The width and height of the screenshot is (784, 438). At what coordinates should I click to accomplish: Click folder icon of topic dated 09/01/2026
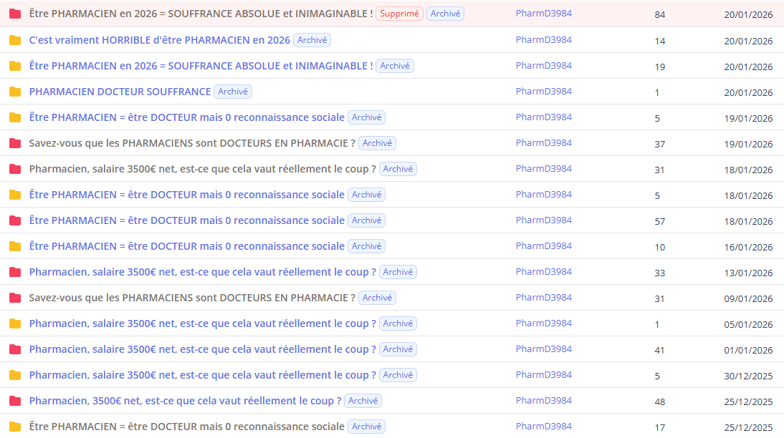15,298
